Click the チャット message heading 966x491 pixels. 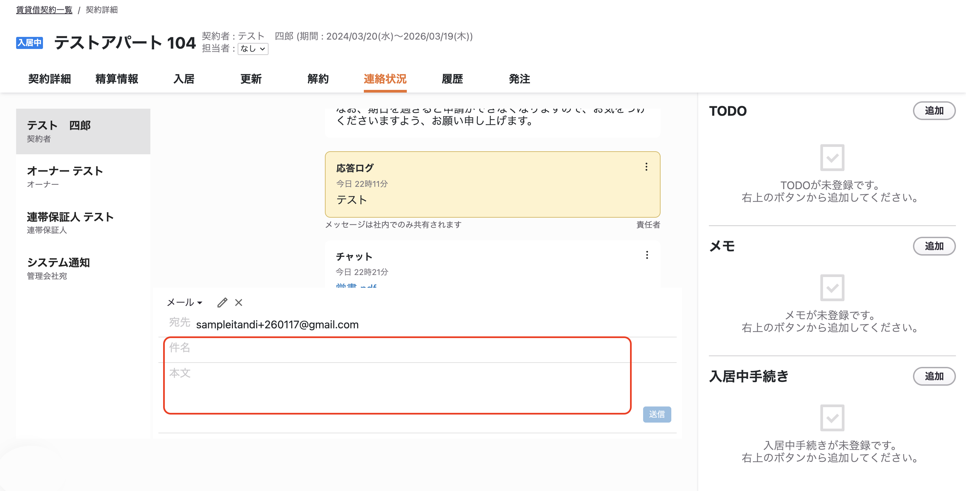click(354, 256)
